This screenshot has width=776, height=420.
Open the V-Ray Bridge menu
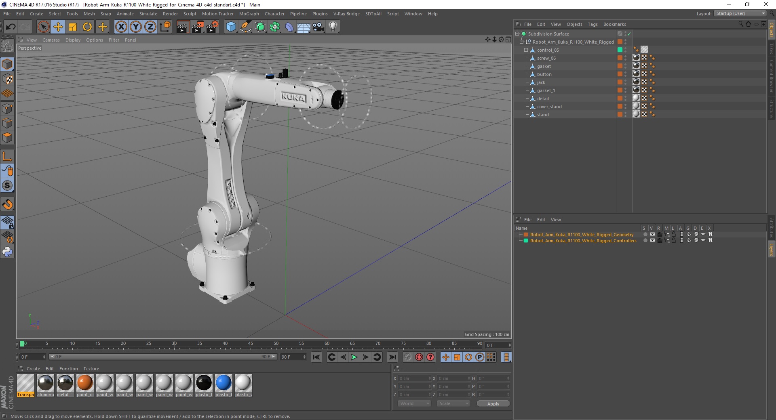346,14
